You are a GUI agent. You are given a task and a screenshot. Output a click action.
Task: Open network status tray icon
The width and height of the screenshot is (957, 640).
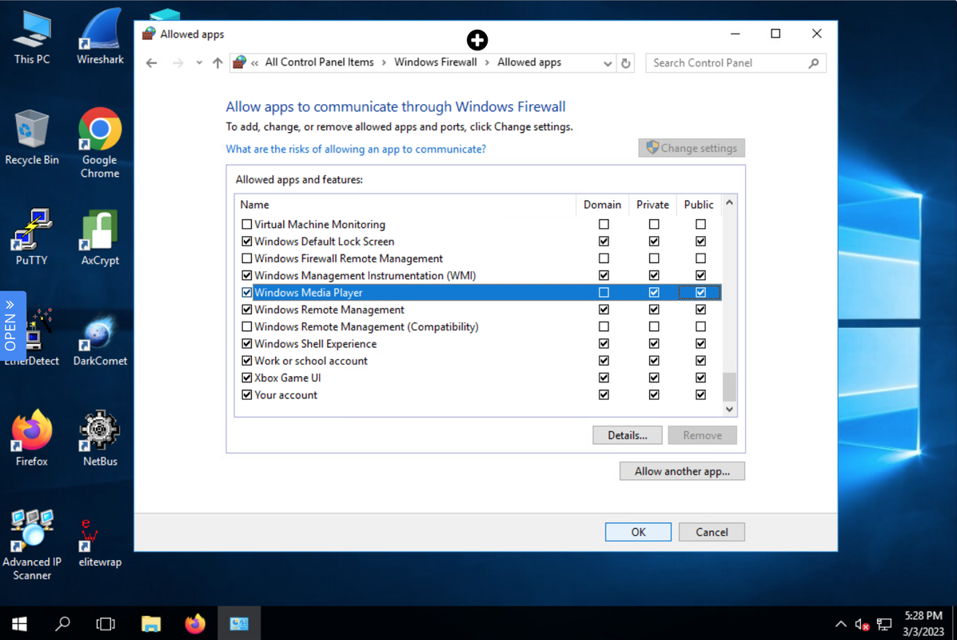pyautogui.click(x=883, y=624)
